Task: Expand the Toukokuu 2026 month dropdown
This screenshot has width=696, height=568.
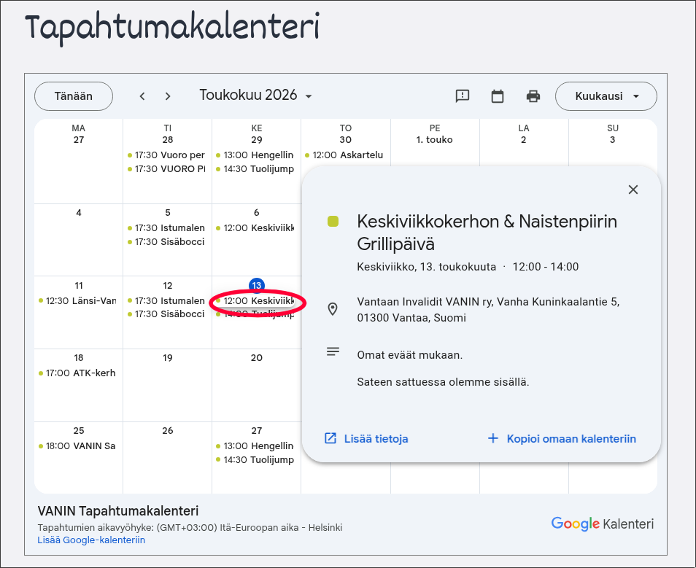Action: tap(255, 96)
